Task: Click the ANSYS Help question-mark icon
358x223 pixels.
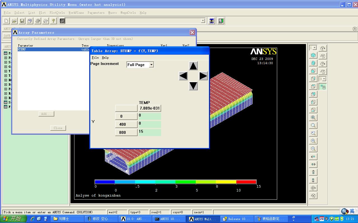Action: click(x=53, y=21)
